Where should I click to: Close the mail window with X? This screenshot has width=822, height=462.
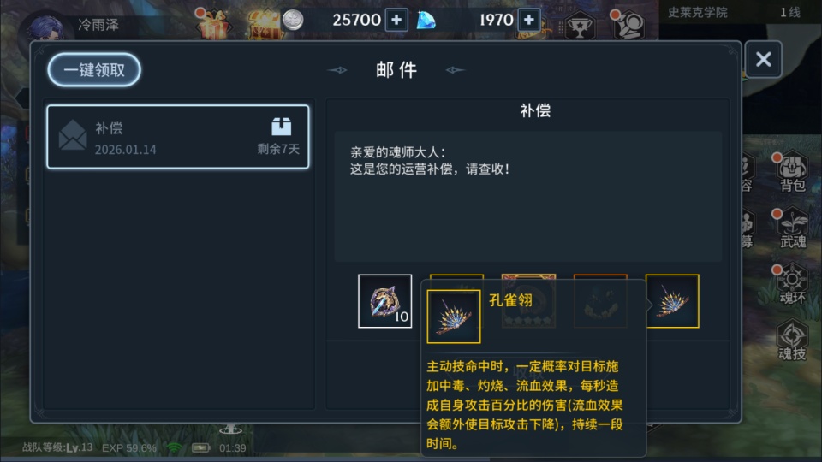click(763, 59)
